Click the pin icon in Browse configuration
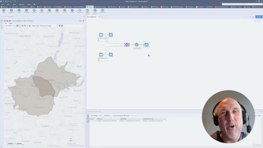Screen dimensions: 263x148 click(x=83, y=21)
